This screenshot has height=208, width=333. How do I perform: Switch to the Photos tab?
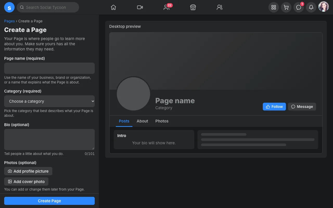point(162,121)
